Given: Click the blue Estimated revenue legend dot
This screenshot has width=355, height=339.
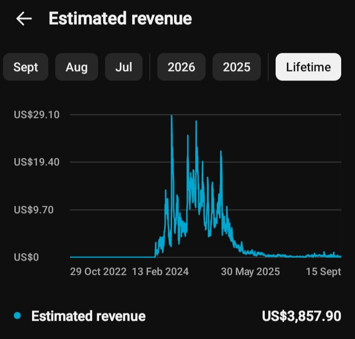Looking at the screenshot, I should tap(17, 316).
